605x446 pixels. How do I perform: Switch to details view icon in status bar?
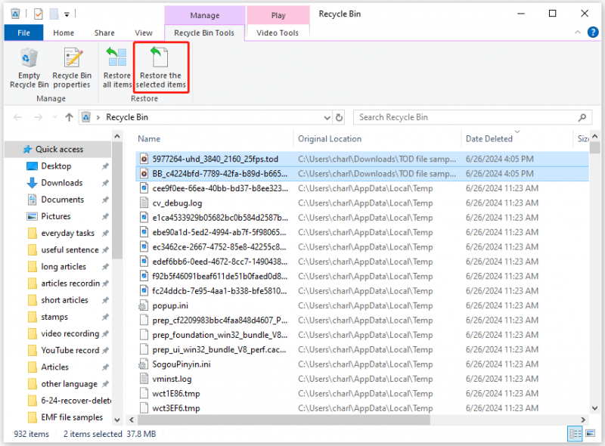tap(575, 434)
